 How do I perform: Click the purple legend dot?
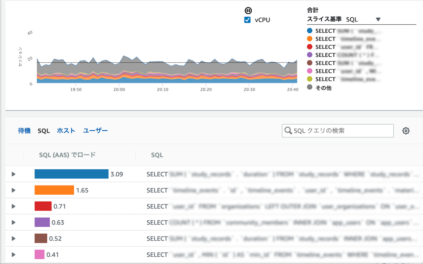tap(310, 55)
